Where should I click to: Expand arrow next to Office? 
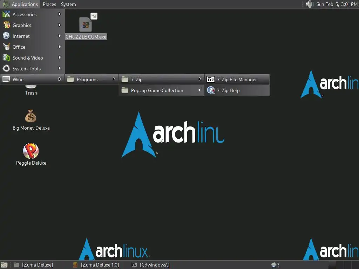tap(60, 47)
